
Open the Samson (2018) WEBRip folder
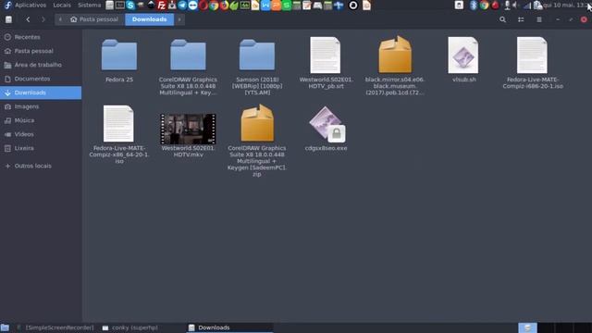click(x=257, y=55)
